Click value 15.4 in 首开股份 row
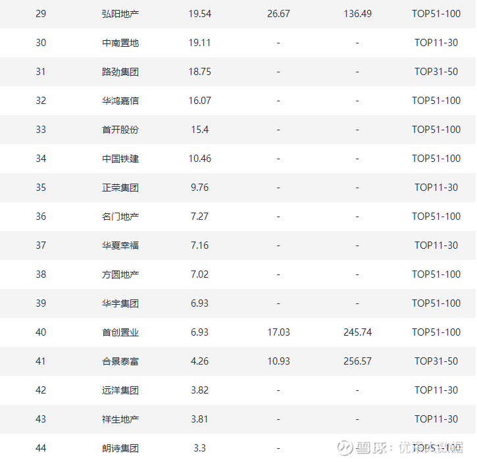 (x=199, y=130)
